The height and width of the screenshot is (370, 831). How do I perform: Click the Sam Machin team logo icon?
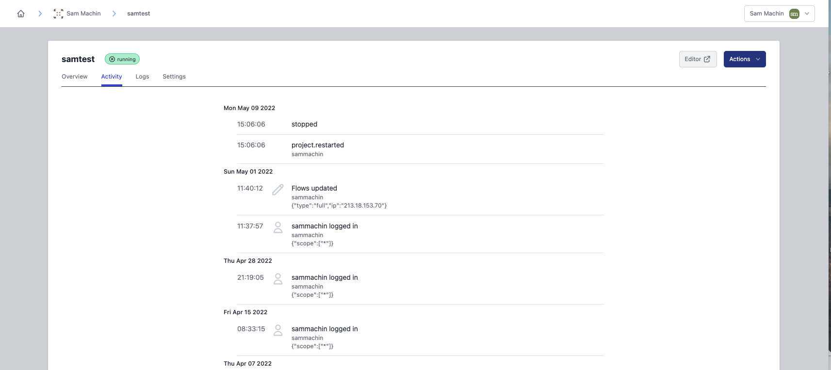[x=58, y=14]
